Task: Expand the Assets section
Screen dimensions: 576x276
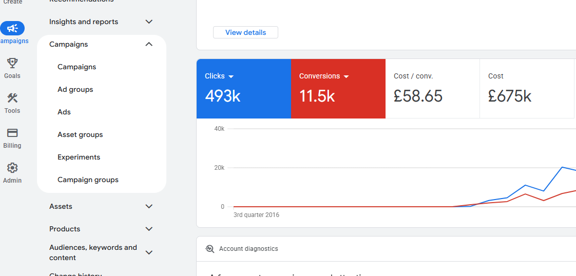Action: click(x=149, y=206)
